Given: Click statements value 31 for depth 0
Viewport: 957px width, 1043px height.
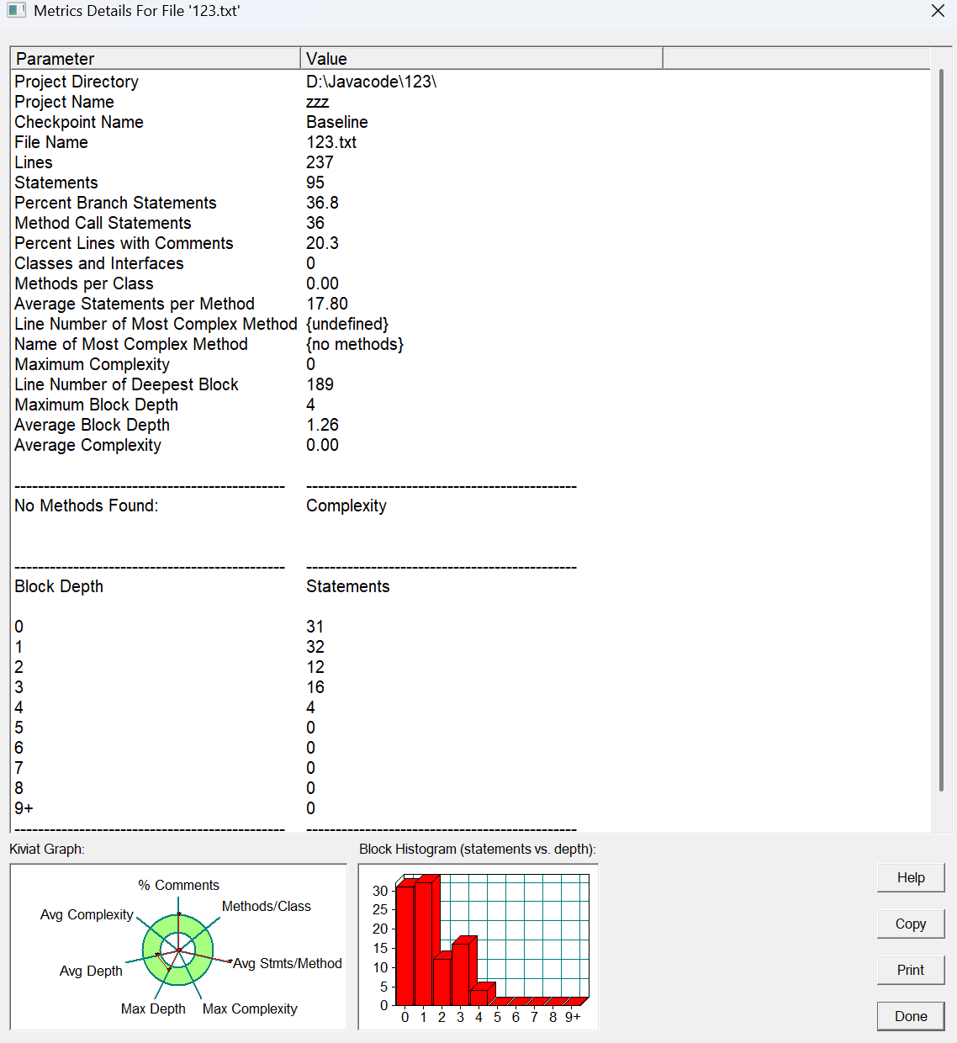Looking at the screenshot, I should 315,627.
